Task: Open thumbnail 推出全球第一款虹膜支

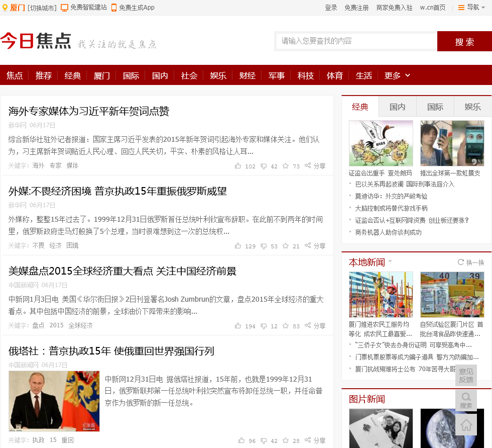Action: [x=452, y=143]
